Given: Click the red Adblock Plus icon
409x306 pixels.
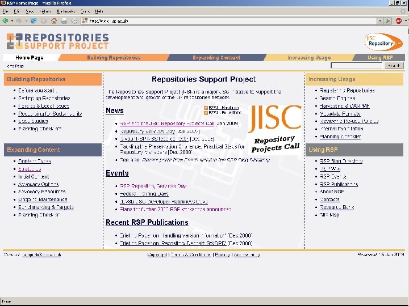Looking at the screenshot, I should point(398,21).
